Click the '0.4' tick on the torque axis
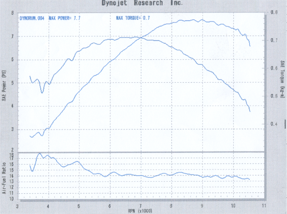 point(274,124)
